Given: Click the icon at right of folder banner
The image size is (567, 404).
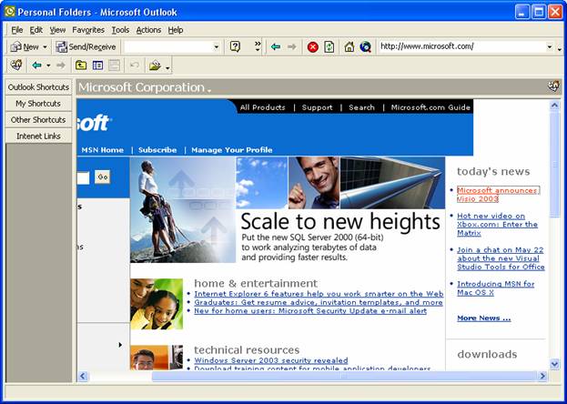Looking at the screenshot, I should click(553, 86).
